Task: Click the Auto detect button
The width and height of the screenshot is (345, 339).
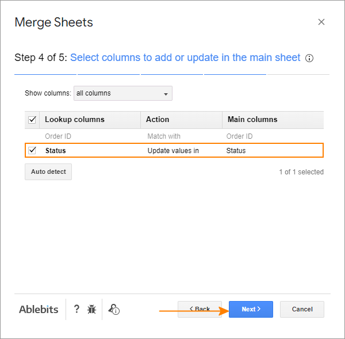Action: (48, 172)
